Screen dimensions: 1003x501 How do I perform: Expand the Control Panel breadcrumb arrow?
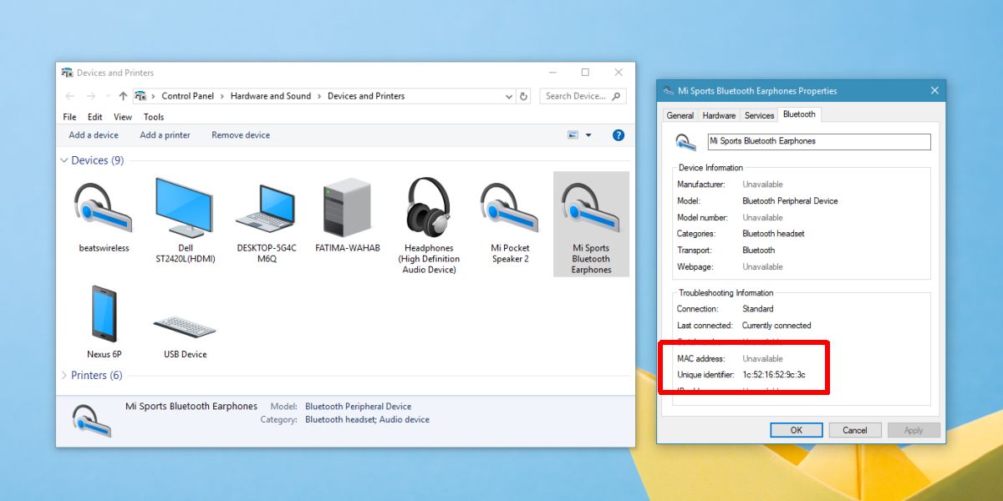(x=222, y=96)
